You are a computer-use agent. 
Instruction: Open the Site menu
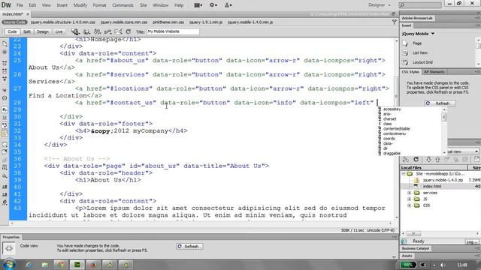(x=144, y=5)
